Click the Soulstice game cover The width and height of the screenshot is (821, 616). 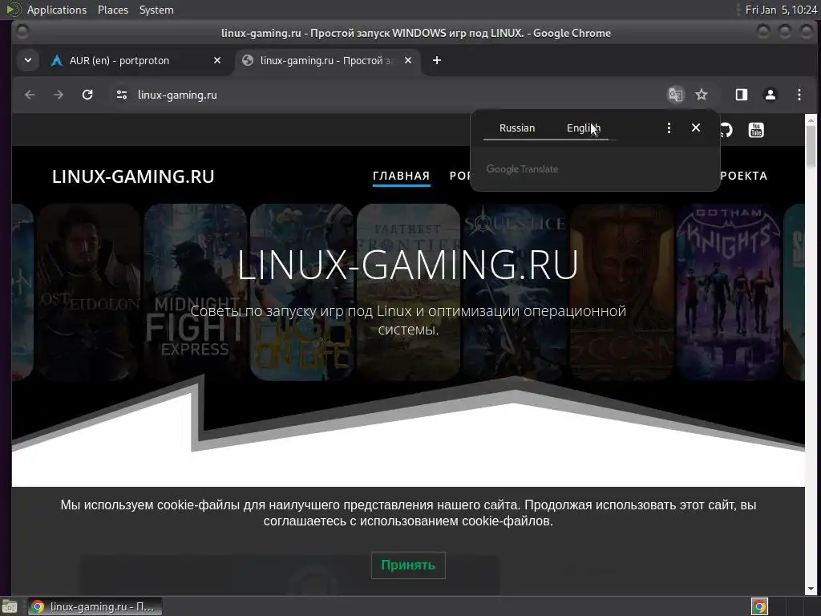pyautogui.click(x=515, y=292)
